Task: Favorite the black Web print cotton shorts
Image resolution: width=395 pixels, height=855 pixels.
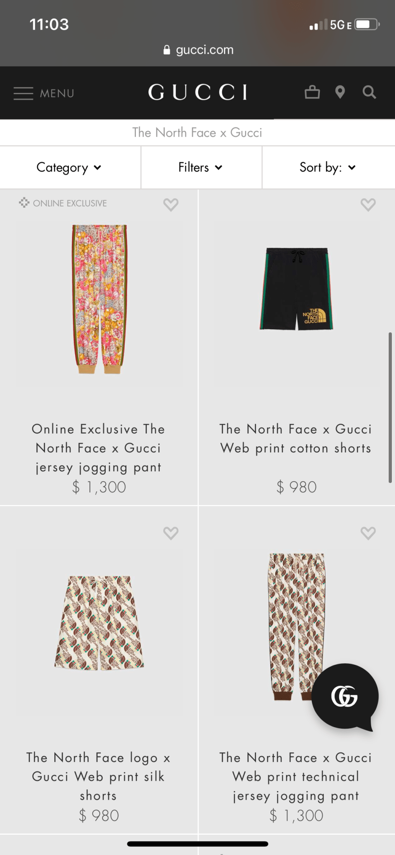Action: (x=368, y=205)
